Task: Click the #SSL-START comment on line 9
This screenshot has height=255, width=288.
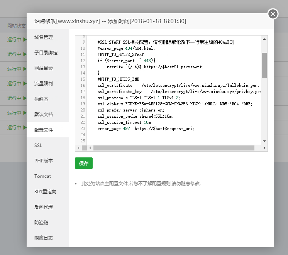Action: tap(166, 42)
